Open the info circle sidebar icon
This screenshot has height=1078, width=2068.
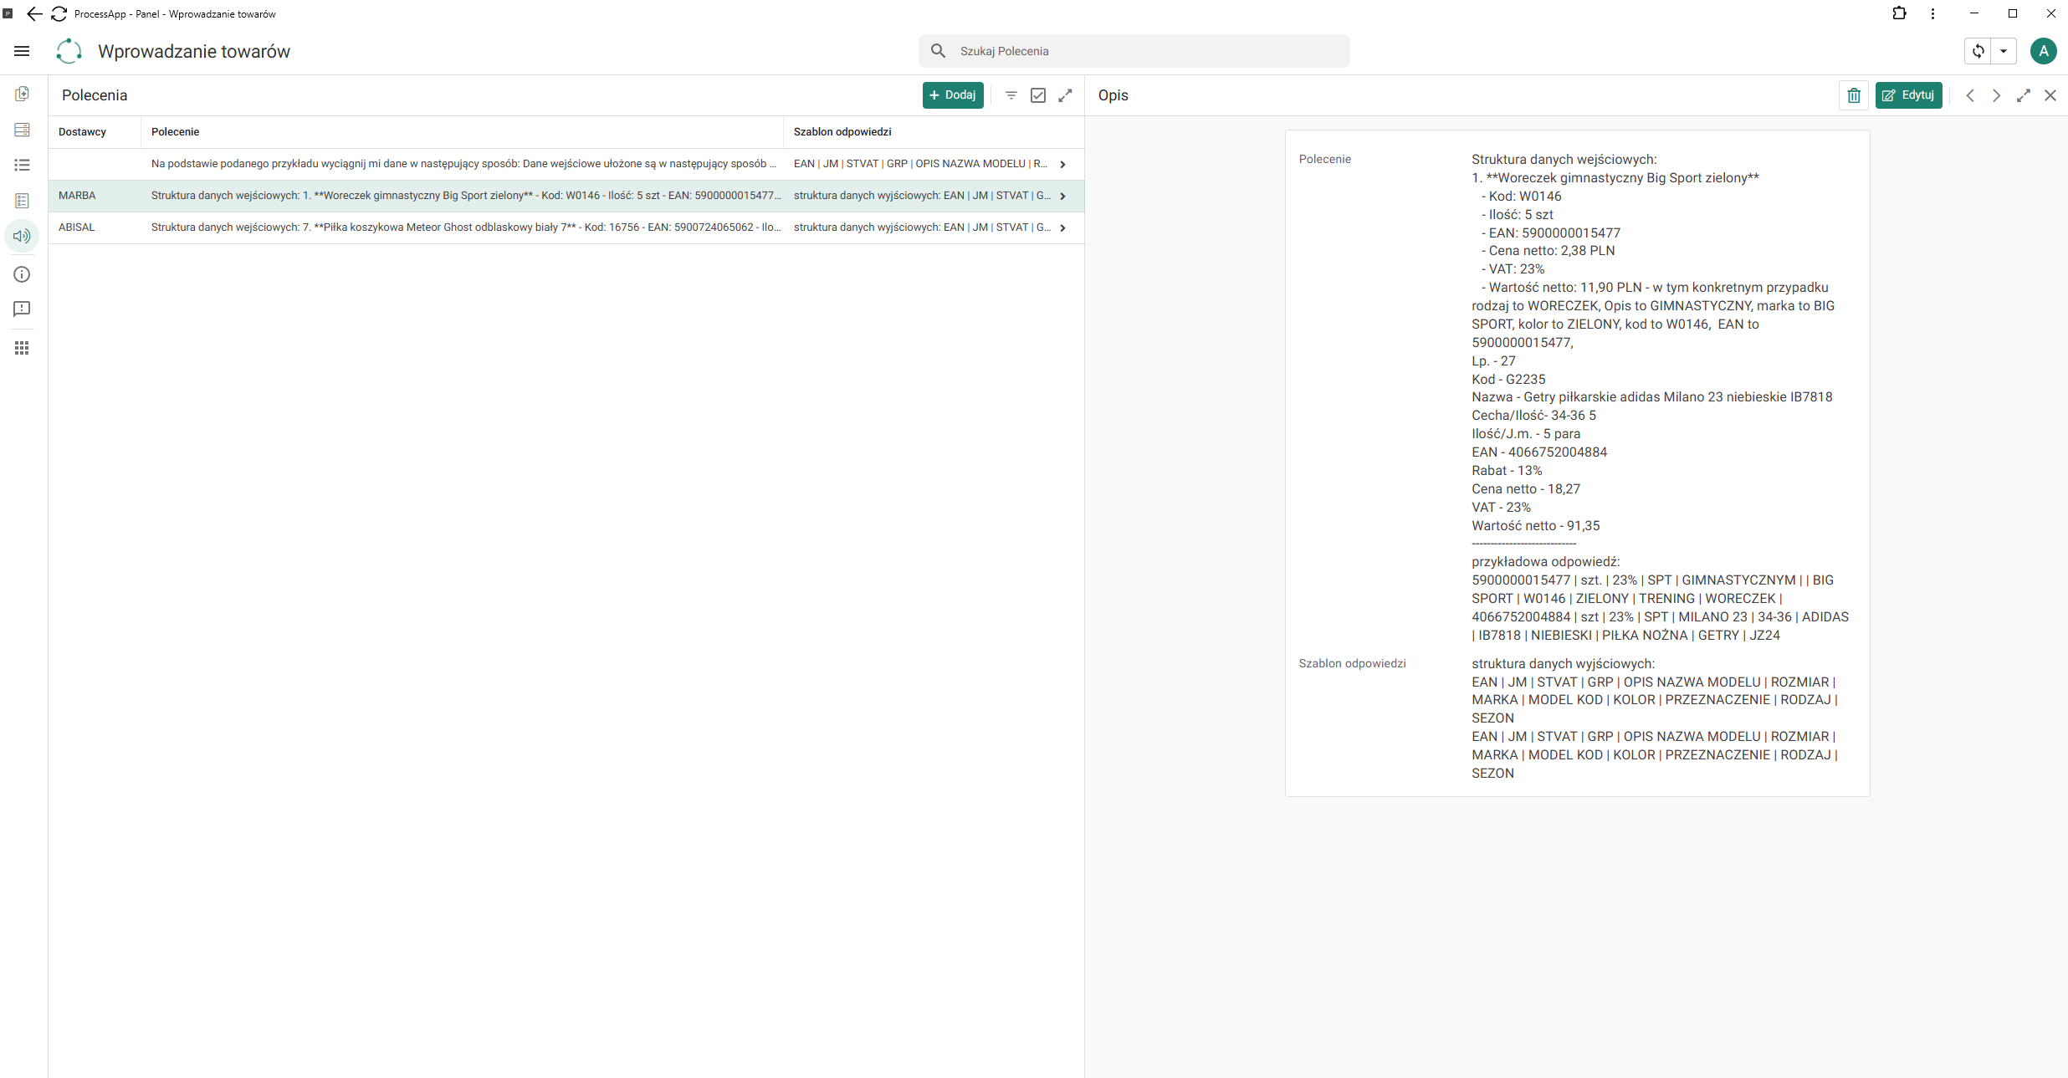[22, 274]
